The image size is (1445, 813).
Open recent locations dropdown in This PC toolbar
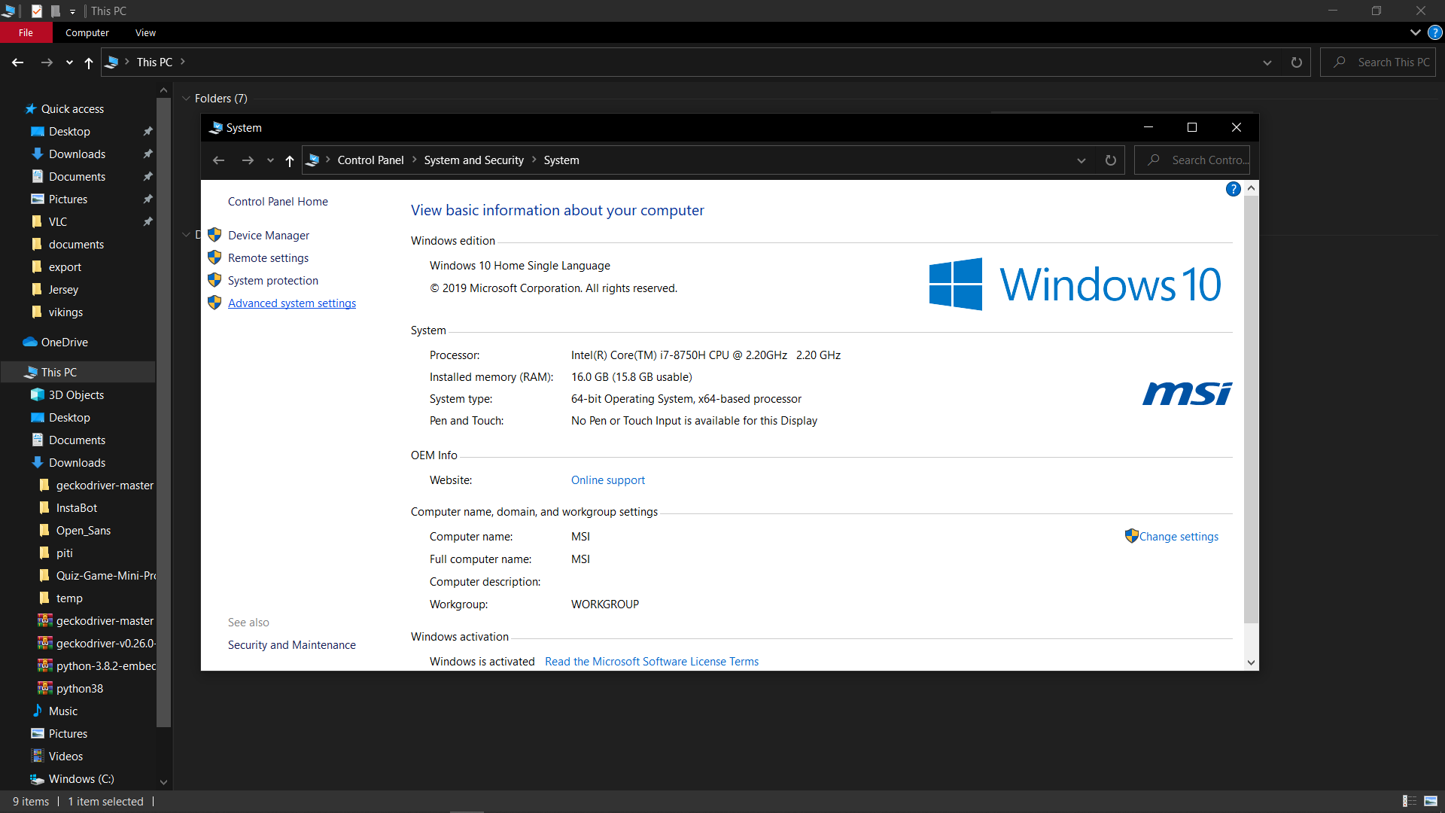(69, 62)
